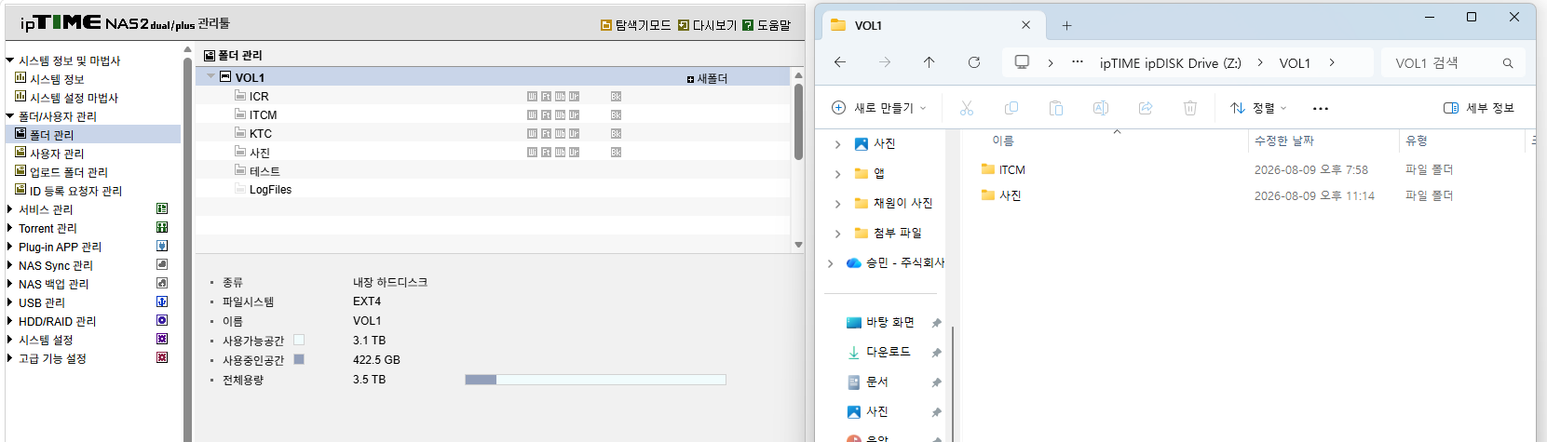This screenshot has height=442, width=1547.
Task: Open 시스템 정보 page
Action: pyautogui.click(x=57, y=79)
